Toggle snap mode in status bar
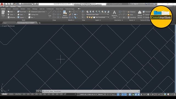176x99 pixels. pyautogui.click(x=108, y=94)
